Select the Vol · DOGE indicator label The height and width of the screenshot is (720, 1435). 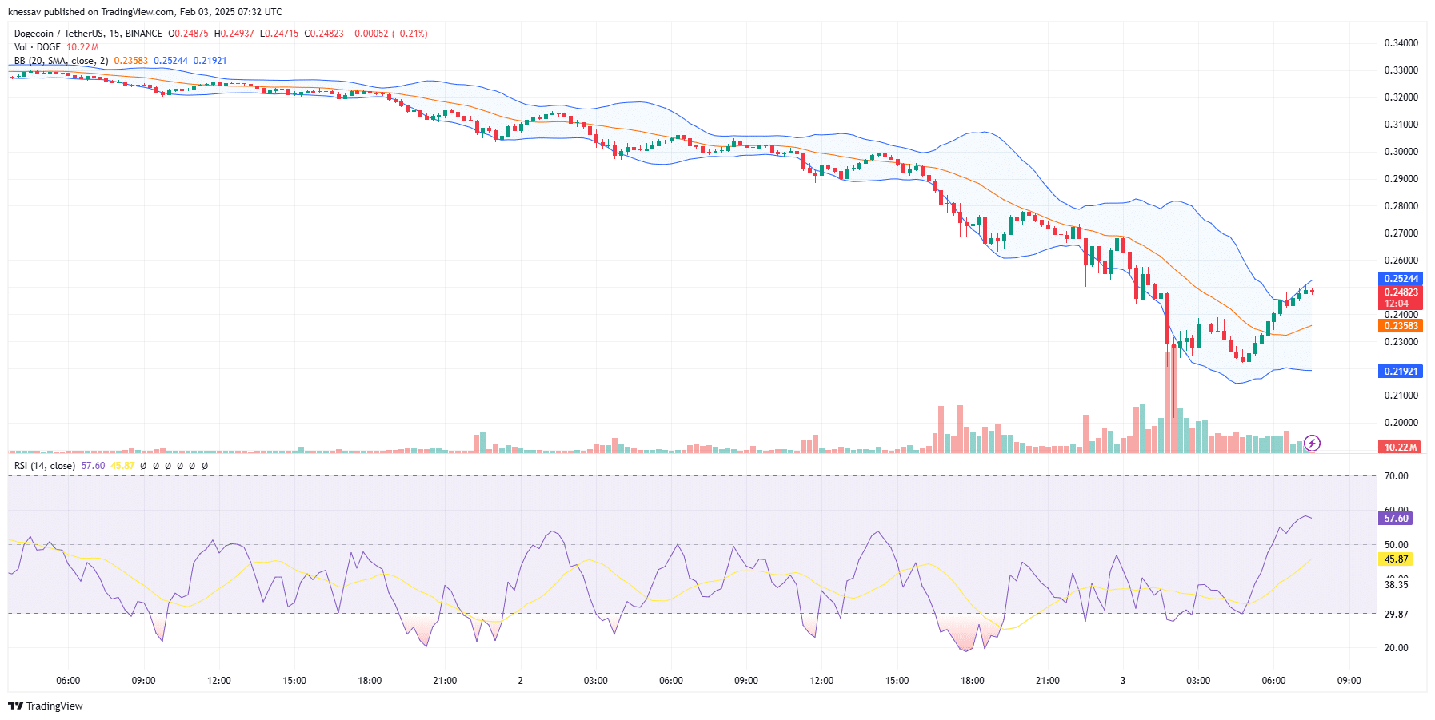pos(38,47)
